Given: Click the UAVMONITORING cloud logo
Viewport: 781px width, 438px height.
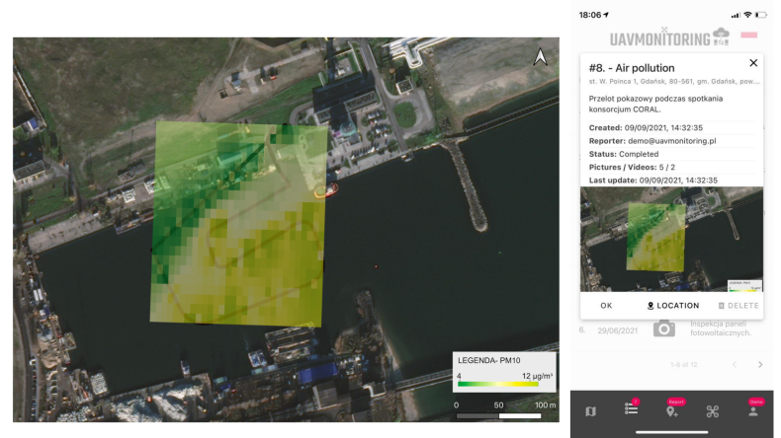Looking at the screenshot, I should (x=721, y=38).
